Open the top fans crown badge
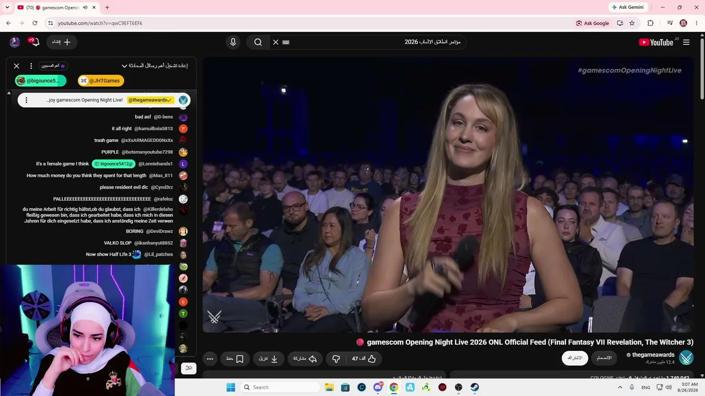The image size is (705, 396). [53, 66]
